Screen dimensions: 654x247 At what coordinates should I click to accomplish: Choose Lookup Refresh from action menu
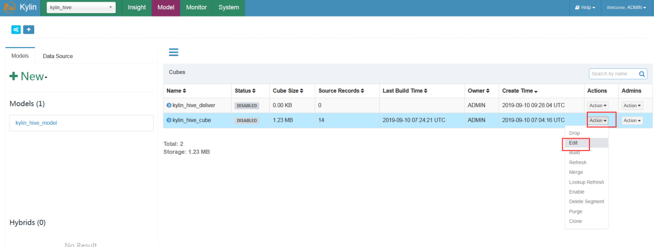tap(586, 182)
